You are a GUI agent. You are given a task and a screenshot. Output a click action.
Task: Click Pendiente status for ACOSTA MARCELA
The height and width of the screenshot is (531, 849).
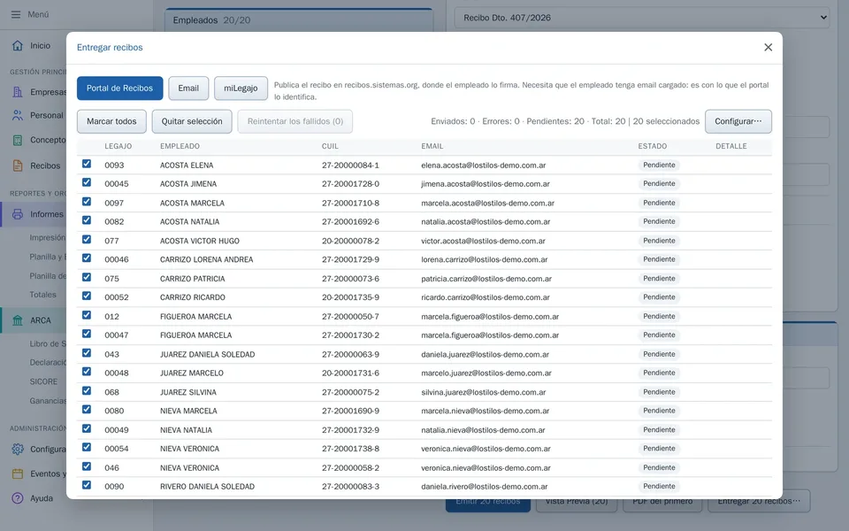[659, 203]
